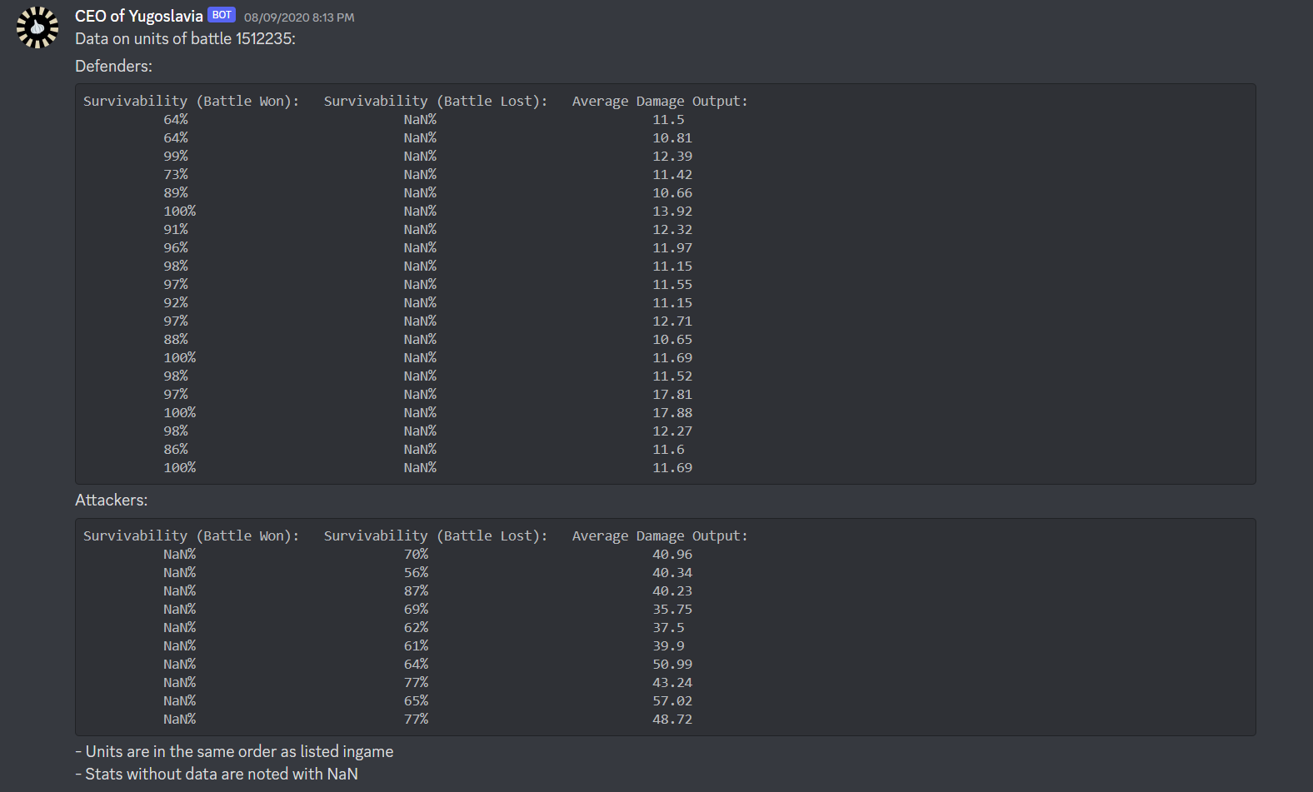The height and width of the screenshot is (792, 1313).
Task: Click the message timestamp 08/09/2020 8:13 PM
Action: coord(298,17)
